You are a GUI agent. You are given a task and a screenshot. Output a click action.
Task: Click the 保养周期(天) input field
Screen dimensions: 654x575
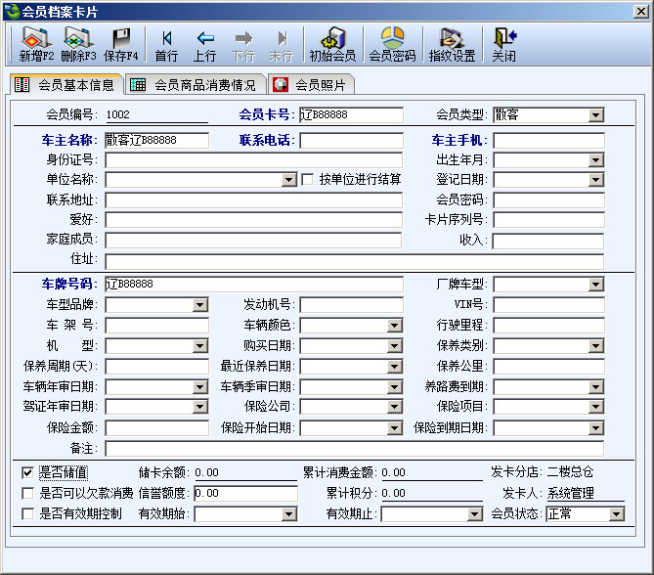[x=156, y=367]
